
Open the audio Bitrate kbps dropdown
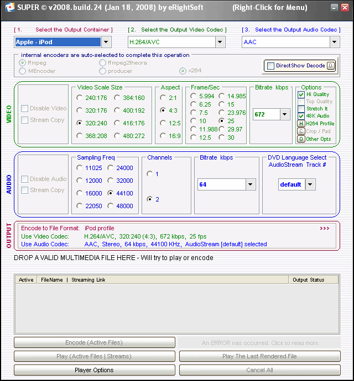(x=251, y=184)
